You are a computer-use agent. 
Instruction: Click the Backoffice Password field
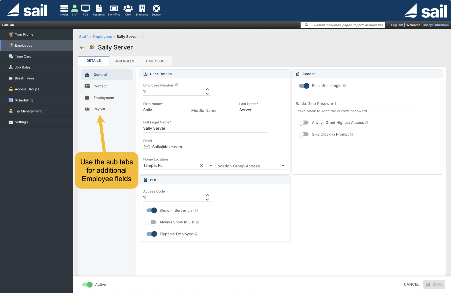click(357, 104)
